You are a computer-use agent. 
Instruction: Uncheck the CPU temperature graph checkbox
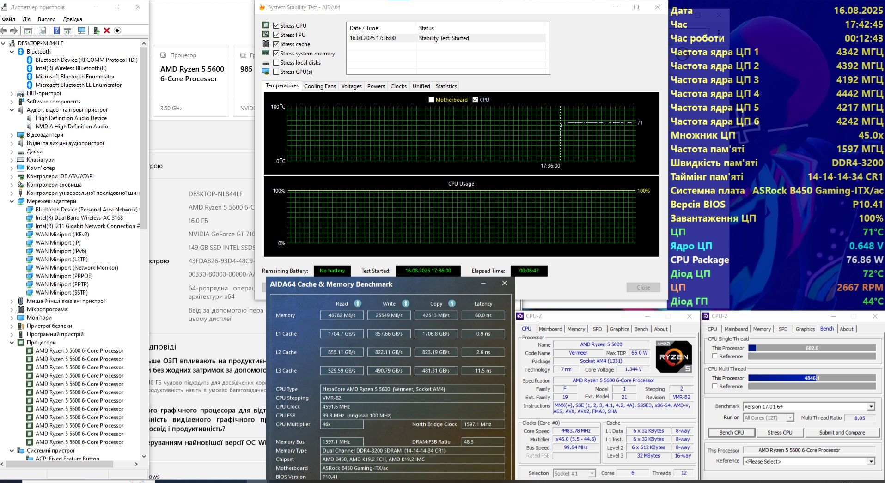coord(475,99)
